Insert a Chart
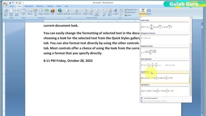This screenshot has width=206, height=116. (52, 12)
